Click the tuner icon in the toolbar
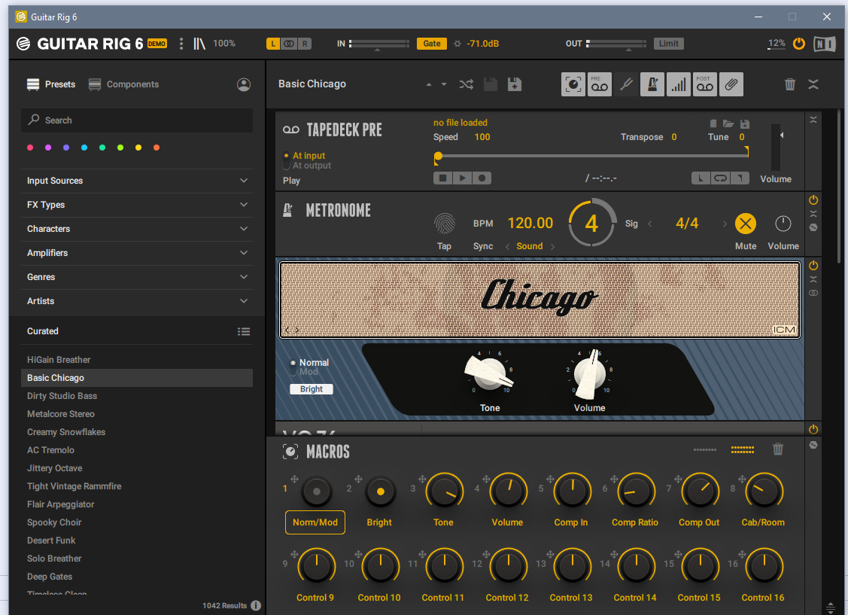Image resolution: width=848 pixels, height=615 pixels. [x=625, y=84]
